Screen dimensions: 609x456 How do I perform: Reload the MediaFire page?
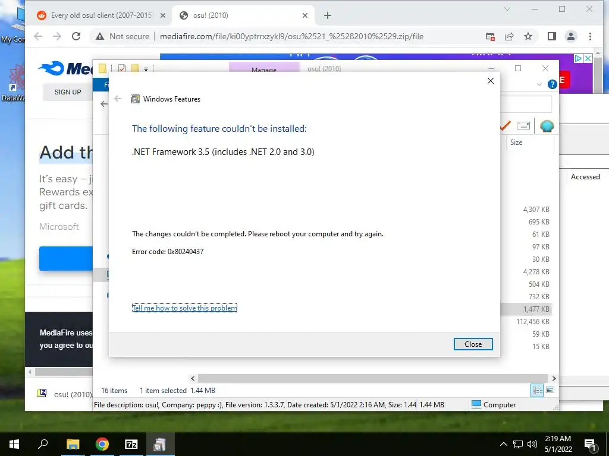click(76, 36)
